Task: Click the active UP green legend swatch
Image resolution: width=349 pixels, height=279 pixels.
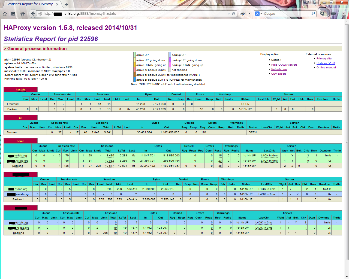Action: point(134,55)
